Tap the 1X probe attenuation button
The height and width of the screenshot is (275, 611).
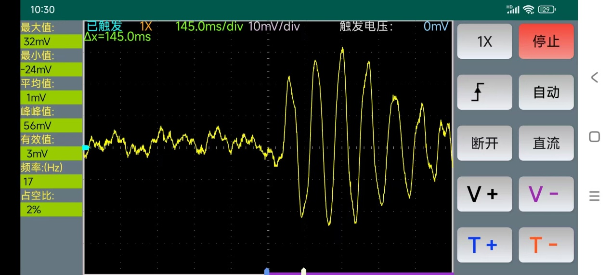[484, 41]
